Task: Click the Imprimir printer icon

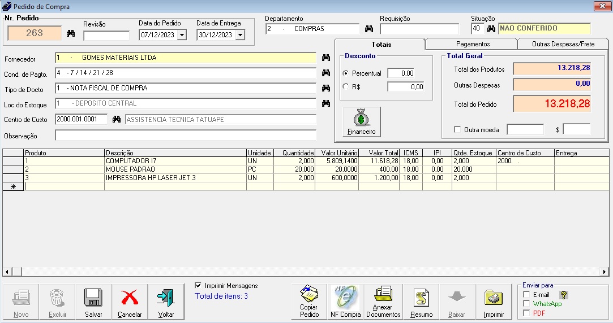Action: (x=494, y=298)
